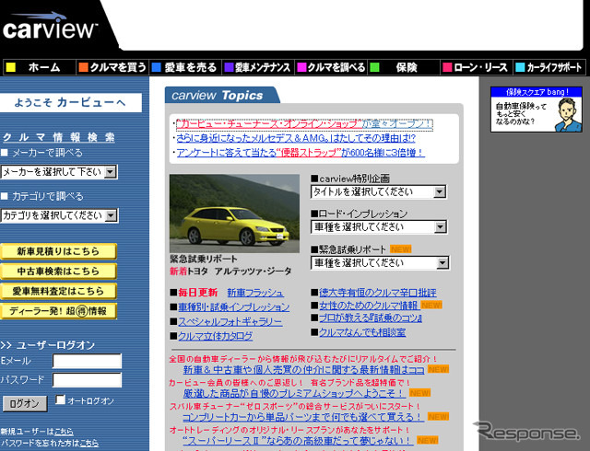Open the クルマ立体カタログ link
This screenshot has width=590, height=451.
pyautogui.click(x=215, y=336)
